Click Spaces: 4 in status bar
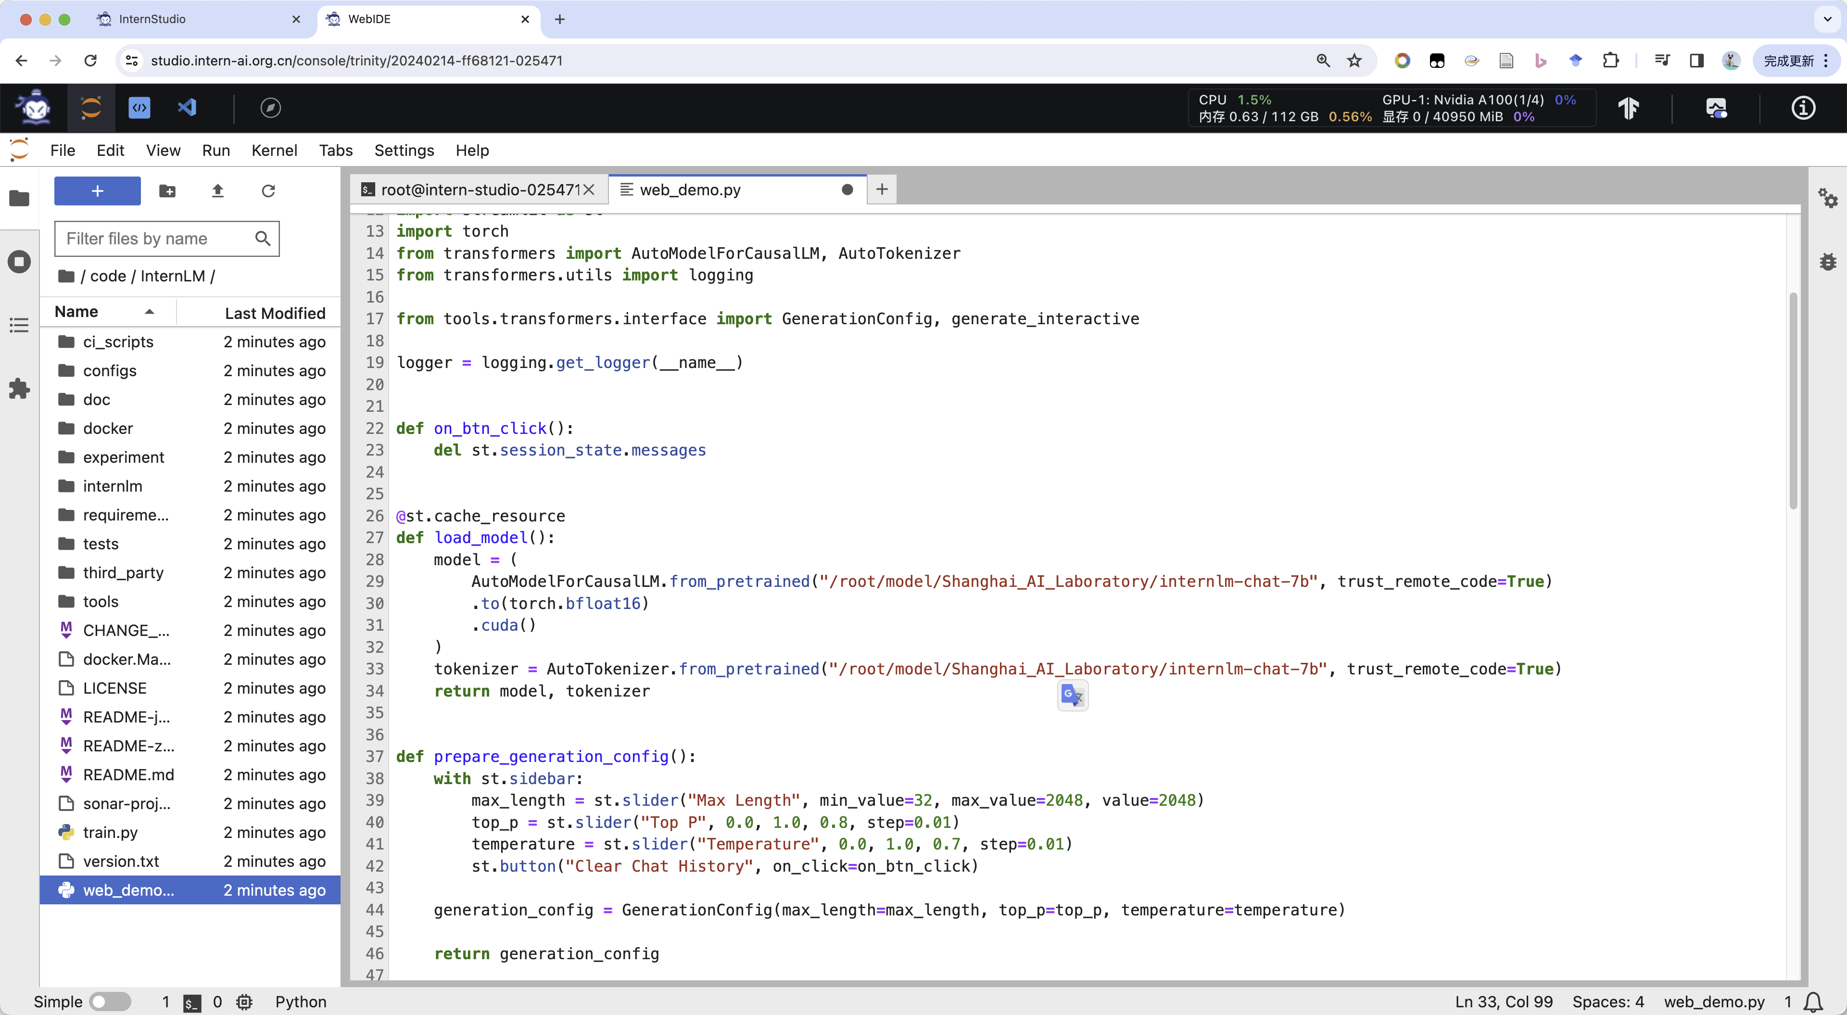 click(1607, 1002)
